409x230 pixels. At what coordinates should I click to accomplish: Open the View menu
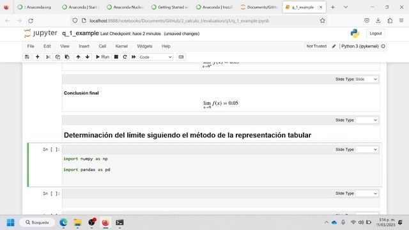(x=65, y=46)
